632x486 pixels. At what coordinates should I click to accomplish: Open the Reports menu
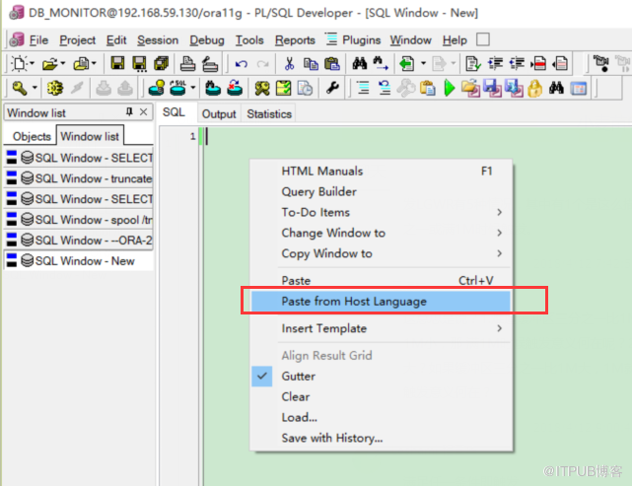[x=295, y=39]
